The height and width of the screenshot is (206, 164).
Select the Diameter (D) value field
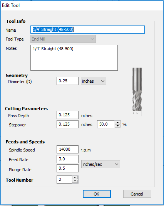click(67, 81)
